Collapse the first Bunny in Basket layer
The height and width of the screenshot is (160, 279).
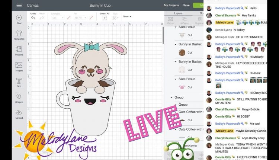click(176, 44)
